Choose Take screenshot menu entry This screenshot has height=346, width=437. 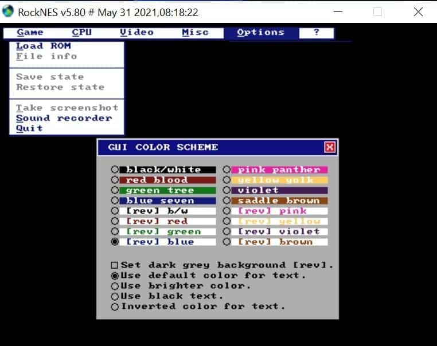click(x=67, y=108)
